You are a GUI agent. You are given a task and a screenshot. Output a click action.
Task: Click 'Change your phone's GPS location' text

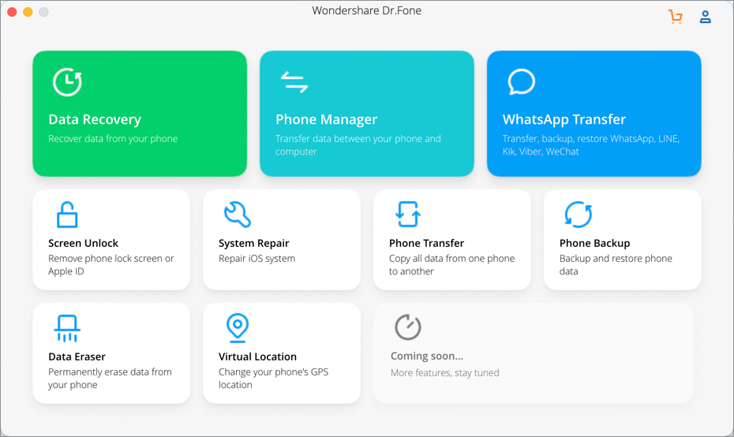(273, 379)
